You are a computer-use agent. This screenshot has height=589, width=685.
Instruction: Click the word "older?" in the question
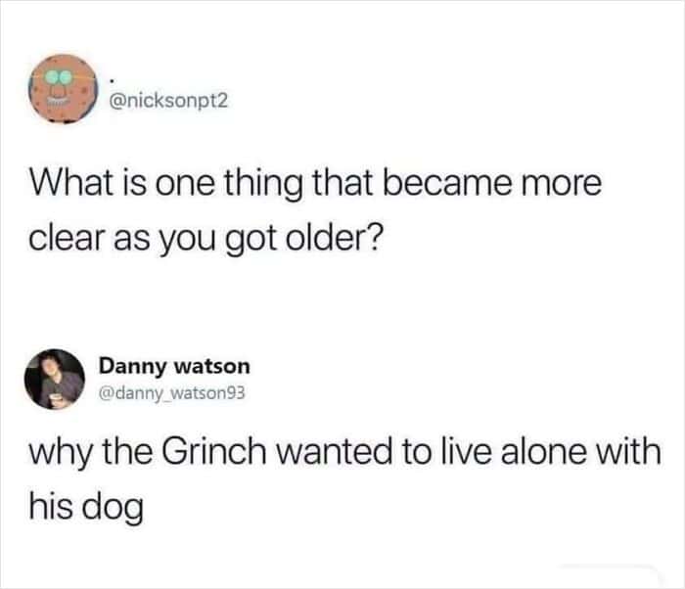(x=335, y=238)
